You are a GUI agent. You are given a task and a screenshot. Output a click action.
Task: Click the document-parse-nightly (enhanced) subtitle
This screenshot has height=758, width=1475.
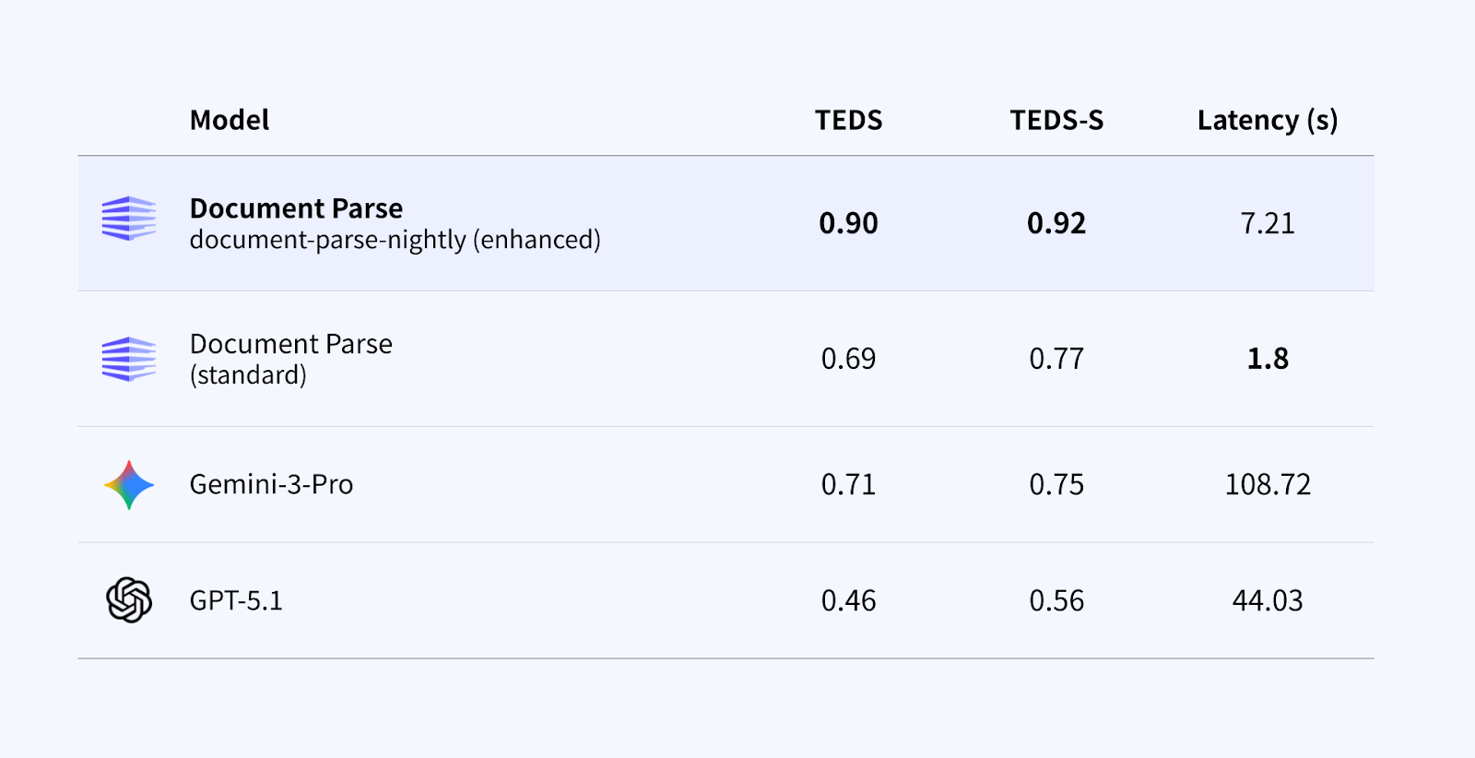click(x=395, y=240)
